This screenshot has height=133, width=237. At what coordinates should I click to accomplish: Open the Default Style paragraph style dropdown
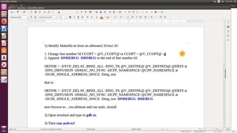(x=28, y=17)
